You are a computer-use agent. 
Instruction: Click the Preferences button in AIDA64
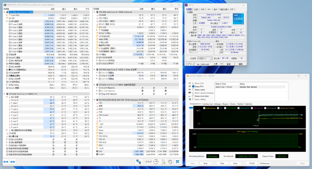(265, 163)
